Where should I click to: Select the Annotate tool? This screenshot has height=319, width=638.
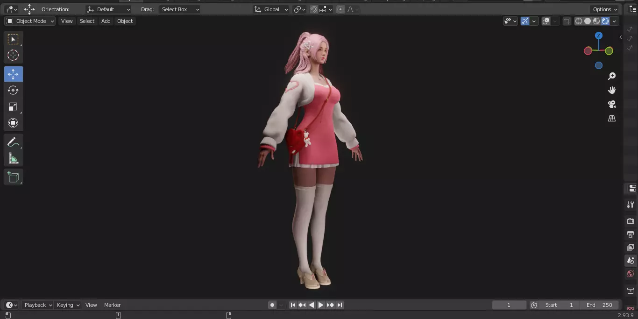click(x=13, y=142)
